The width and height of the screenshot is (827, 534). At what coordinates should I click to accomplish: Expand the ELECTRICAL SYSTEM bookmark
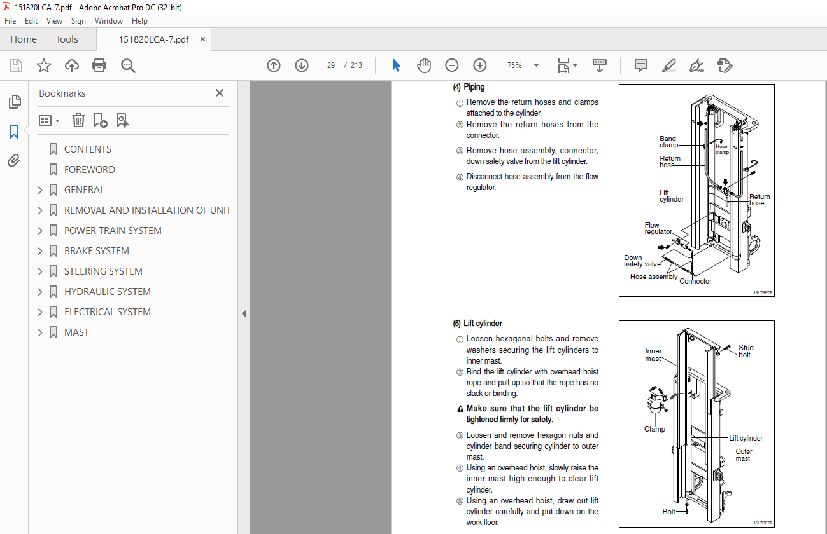coord(40,312)
